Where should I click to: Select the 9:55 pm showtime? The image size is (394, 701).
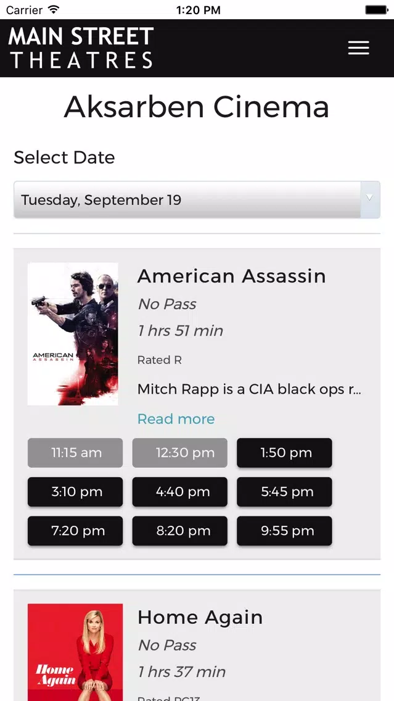tap(285, 531)
